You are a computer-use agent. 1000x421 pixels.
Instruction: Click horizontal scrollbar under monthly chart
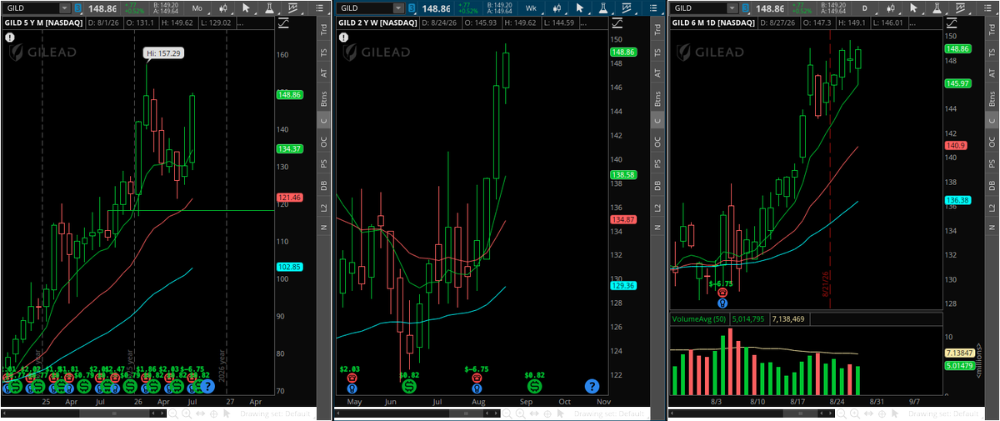(x=83, y=413)
